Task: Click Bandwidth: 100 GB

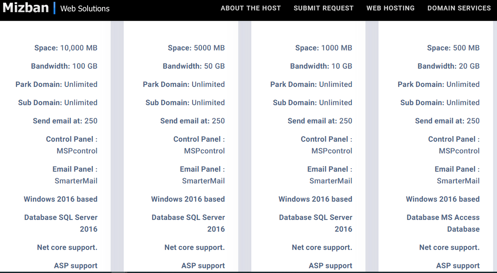Action: pyautogui.click(x=64, y=66)
